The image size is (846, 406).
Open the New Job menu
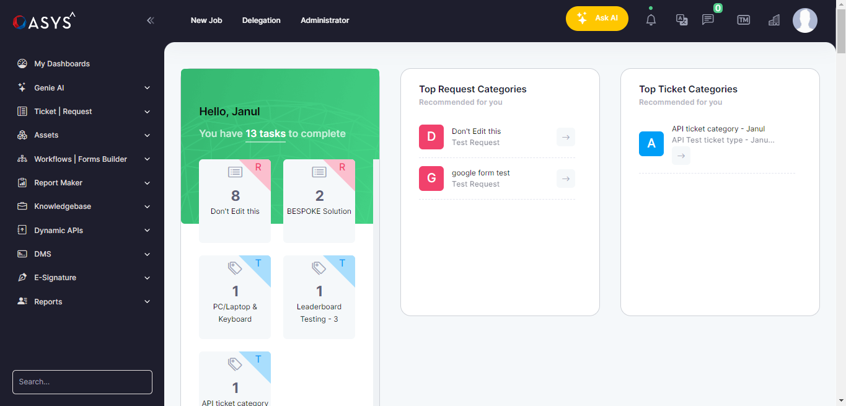pos(206,20)
